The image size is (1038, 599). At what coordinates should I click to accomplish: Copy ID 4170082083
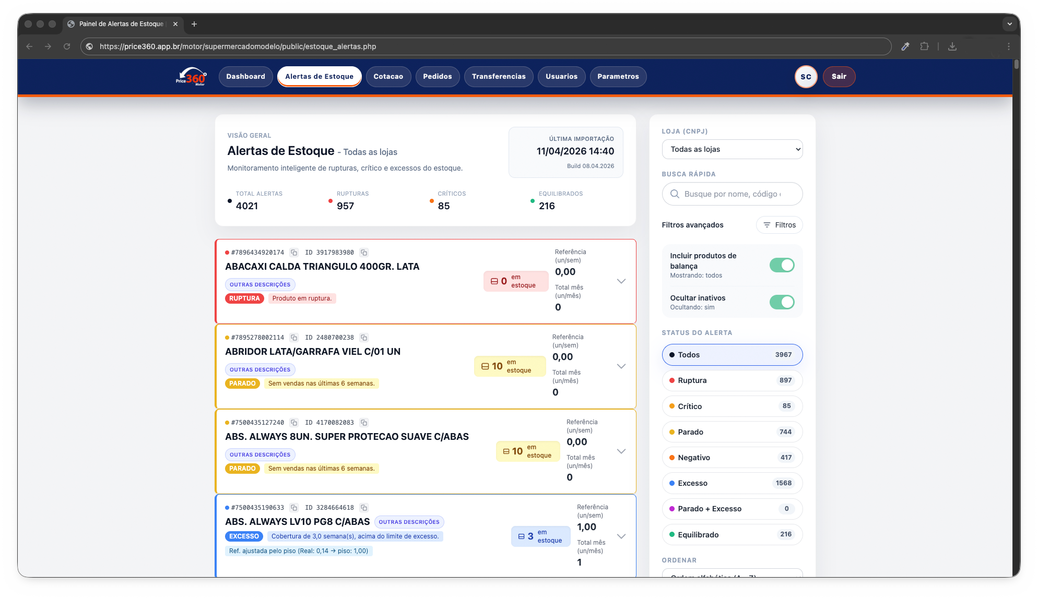tap(364, 423)
